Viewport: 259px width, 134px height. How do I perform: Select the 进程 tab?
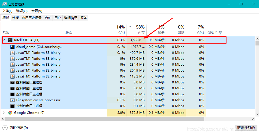pos(6,17)
